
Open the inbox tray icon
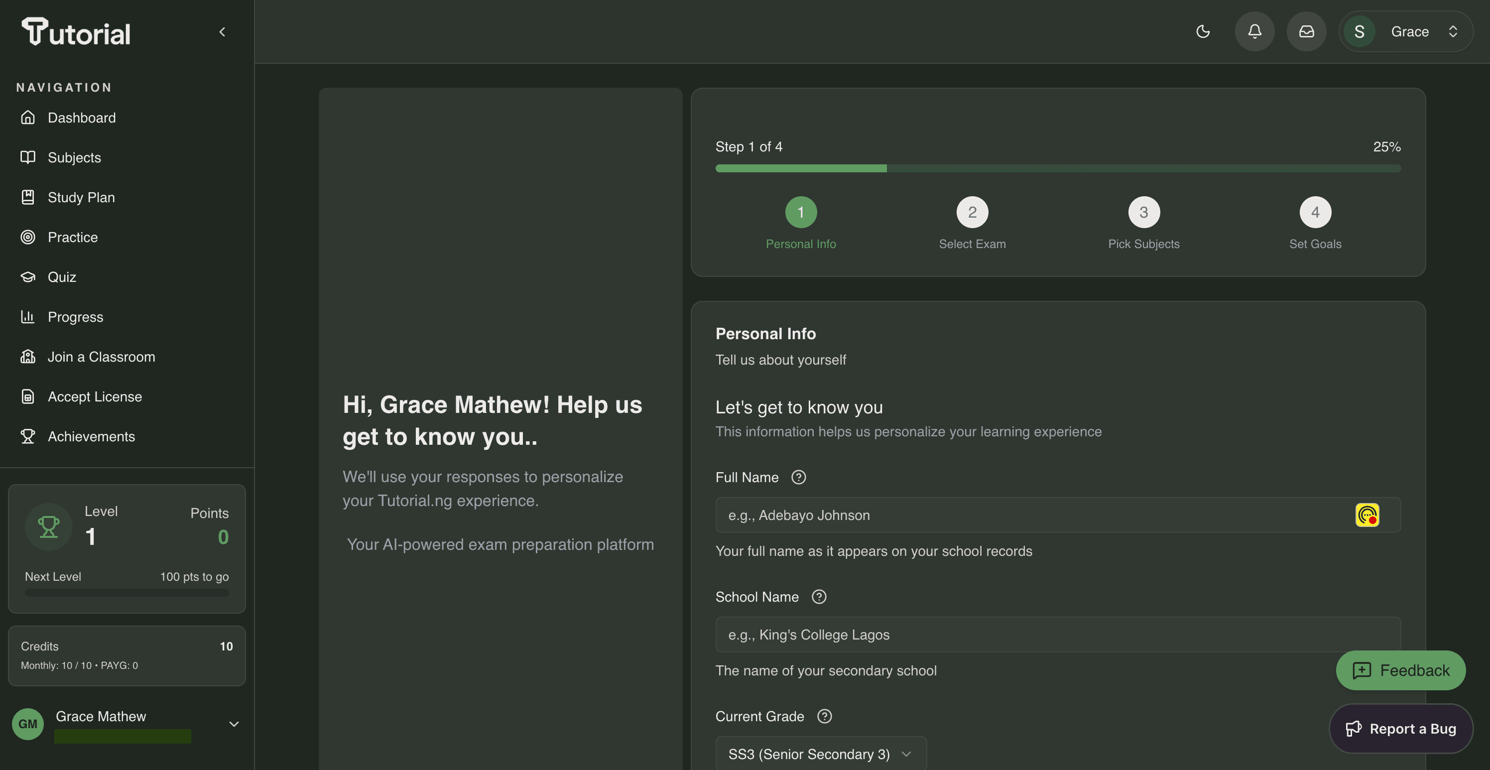click(x=1306, y=31)
